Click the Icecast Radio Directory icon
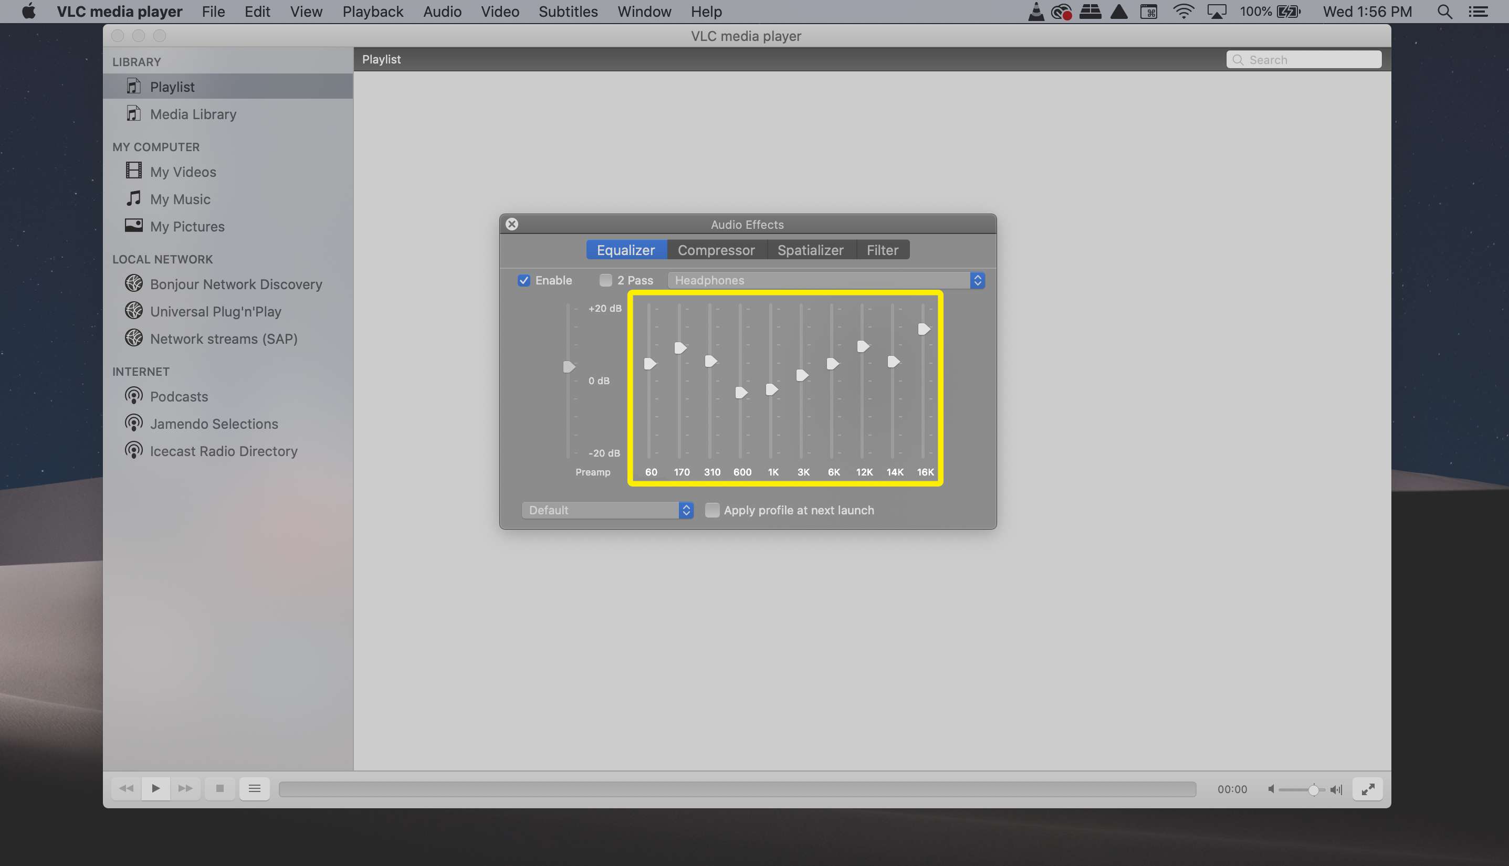Viewport: 1509px width, 866px height. (134, 450)
